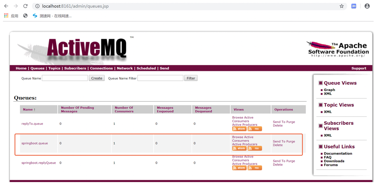Screen dimensions: 378x185
Task: Open Graph under Queue Views
Action: [x=329, y=90]
